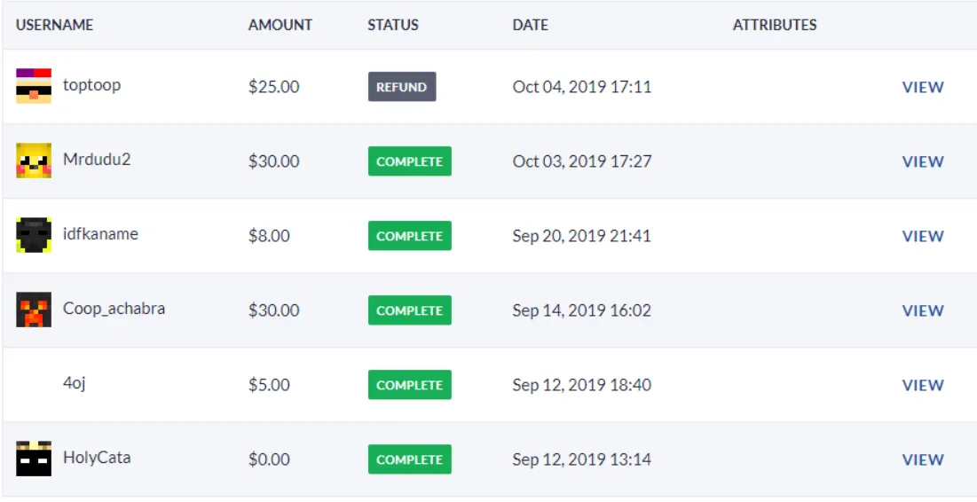Open View for HolyCata's payment

coord(922,459)
